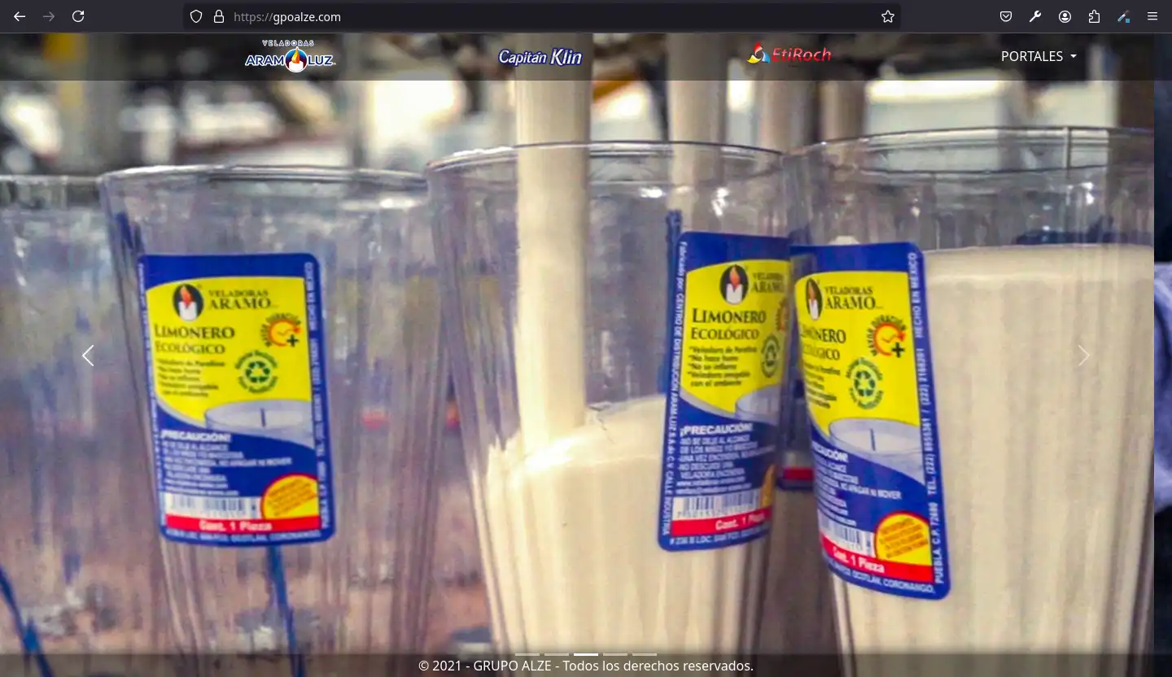Select the fourth carousel indicator

(x=615, y=654)
